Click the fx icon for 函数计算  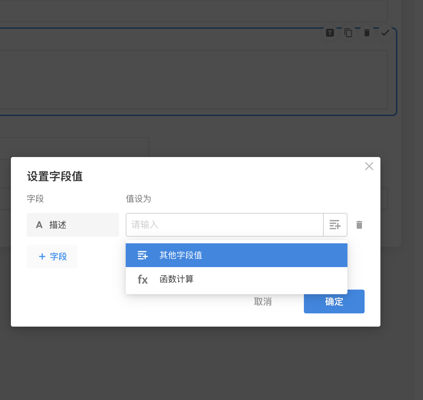click(x=143, y=279)
